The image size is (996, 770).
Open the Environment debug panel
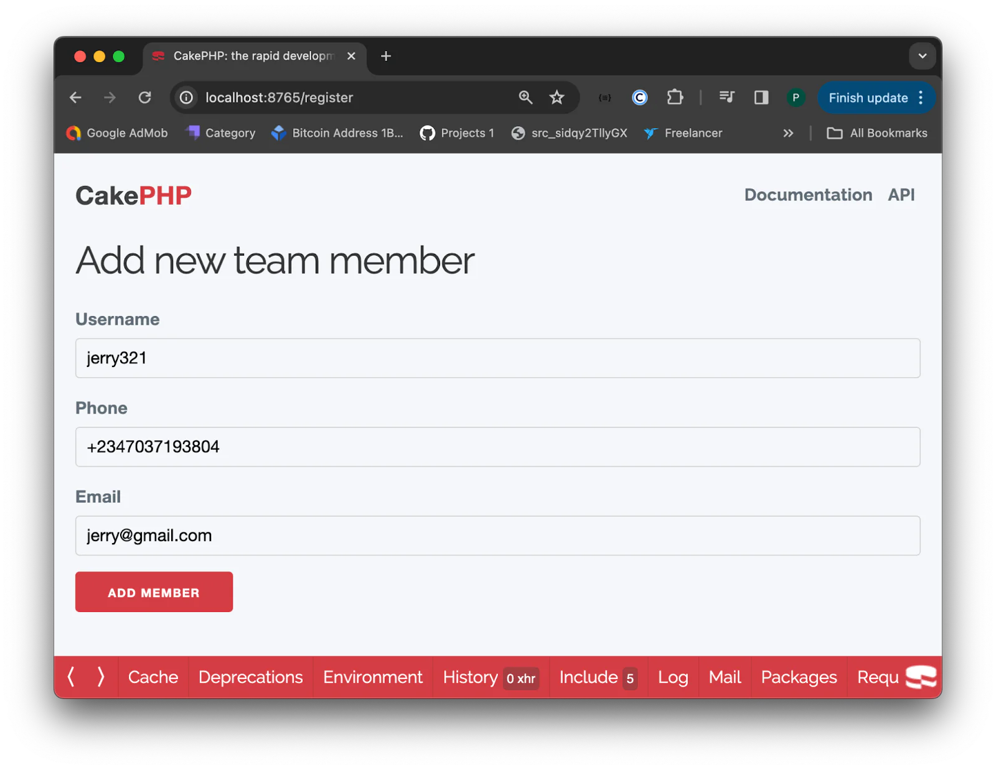tap(372, 677)
